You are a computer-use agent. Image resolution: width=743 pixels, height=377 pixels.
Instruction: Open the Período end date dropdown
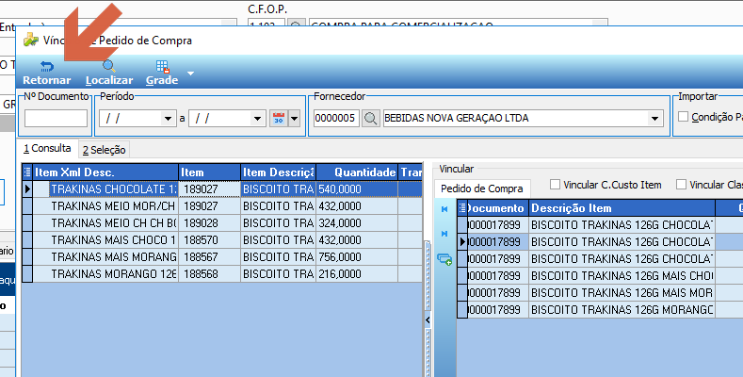pos(257,118)
